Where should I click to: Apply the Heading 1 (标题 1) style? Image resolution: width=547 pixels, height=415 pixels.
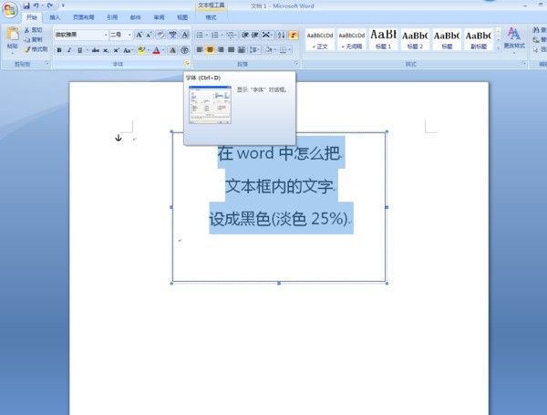(x=383, y=38)
